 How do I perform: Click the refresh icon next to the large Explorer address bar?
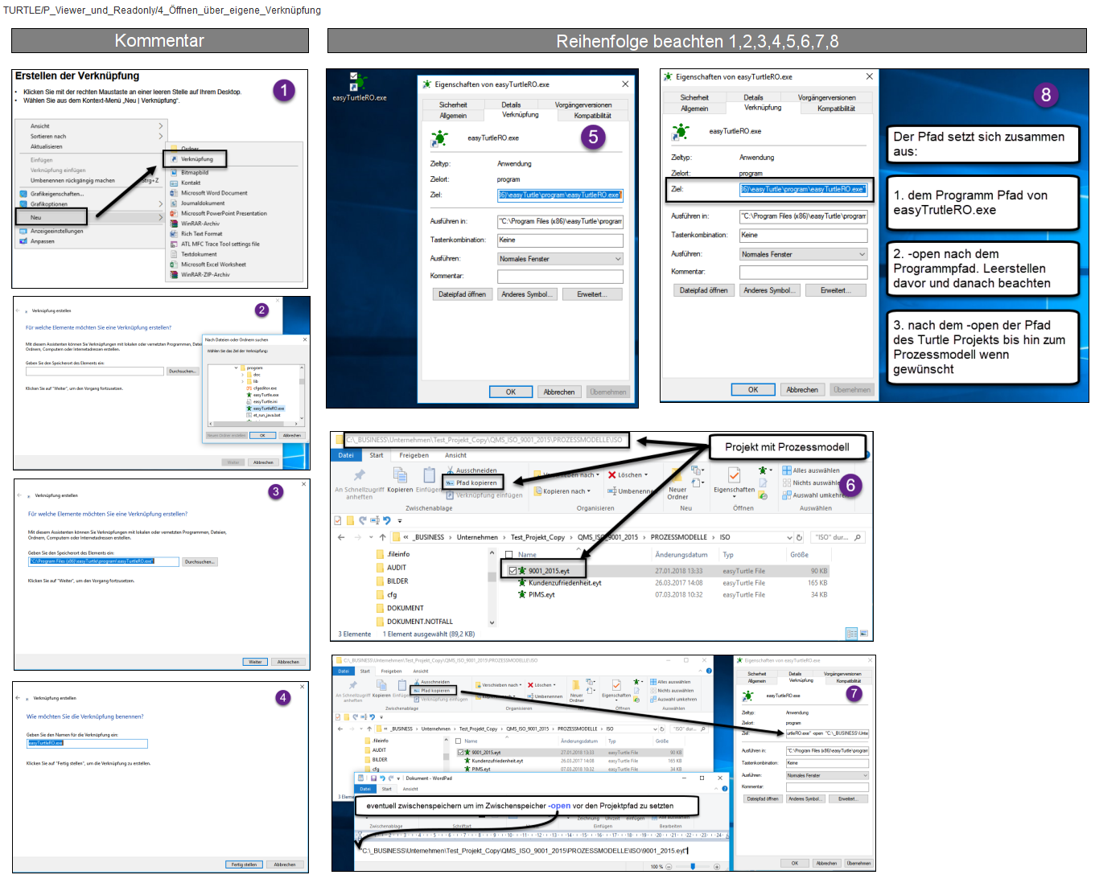pyautogui.click(x=799, y=537)
